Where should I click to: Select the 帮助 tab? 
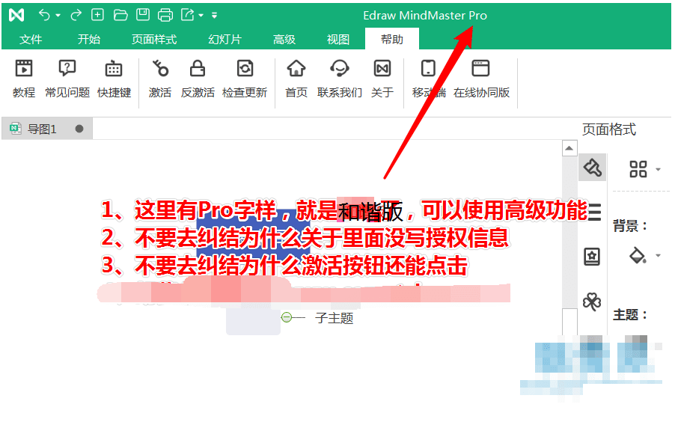(x=391, y=39)
